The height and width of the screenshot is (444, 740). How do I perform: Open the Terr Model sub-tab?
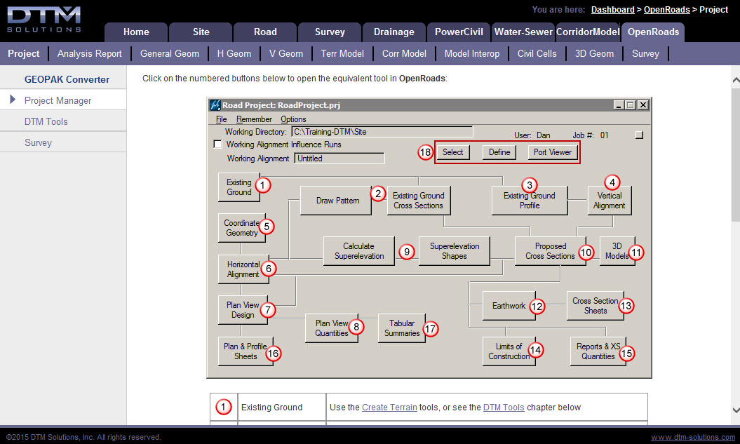pyautogui.click(x=342, y=53)
